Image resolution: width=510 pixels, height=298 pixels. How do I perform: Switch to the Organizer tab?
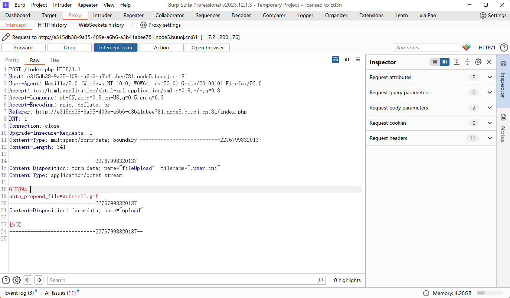click(x=336, y=15)
